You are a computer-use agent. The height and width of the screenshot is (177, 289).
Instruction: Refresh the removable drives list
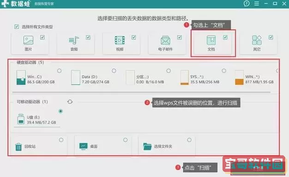[70, 102]
